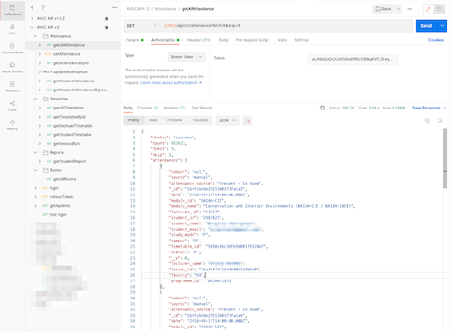Image resolution: width=452 pixels, height=332 pixels.
Task: Create new collection with plus icon
Action: click(32, 7)
